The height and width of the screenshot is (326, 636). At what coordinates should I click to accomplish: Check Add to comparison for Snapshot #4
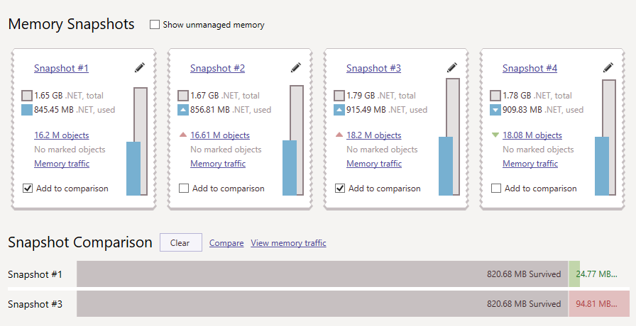point(496,189)
